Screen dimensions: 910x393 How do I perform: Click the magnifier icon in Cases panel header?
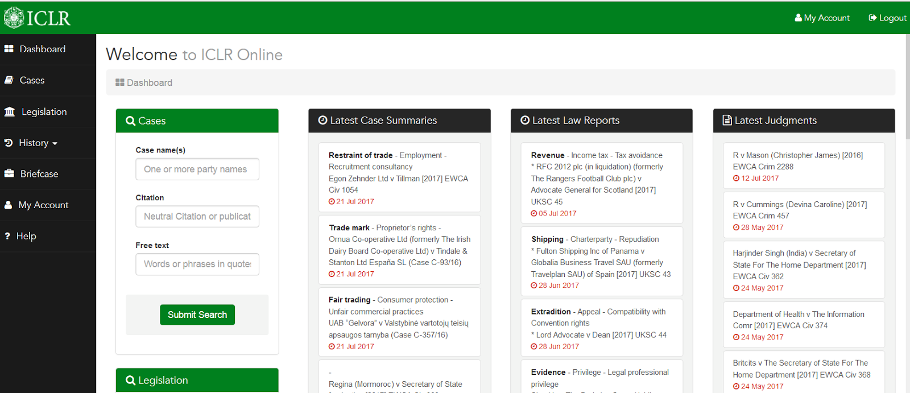tap(130, 121)
